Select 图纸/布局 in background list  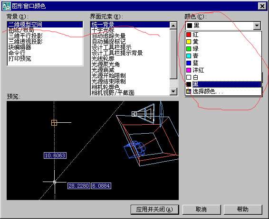pyautogui.click(x=45, y=30)
